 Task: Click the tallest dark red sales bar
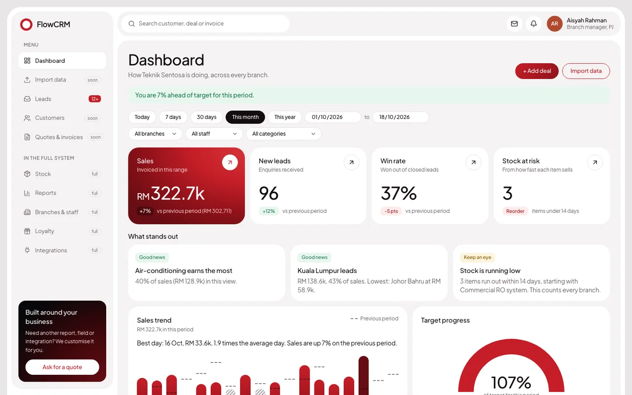pyautogui.click(x=363, y=376)
